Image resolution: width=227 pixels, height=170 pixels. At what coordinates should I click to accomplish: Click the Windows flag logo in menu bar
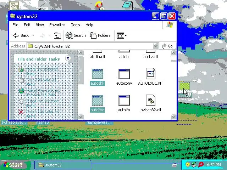click(x=170, y=25)
